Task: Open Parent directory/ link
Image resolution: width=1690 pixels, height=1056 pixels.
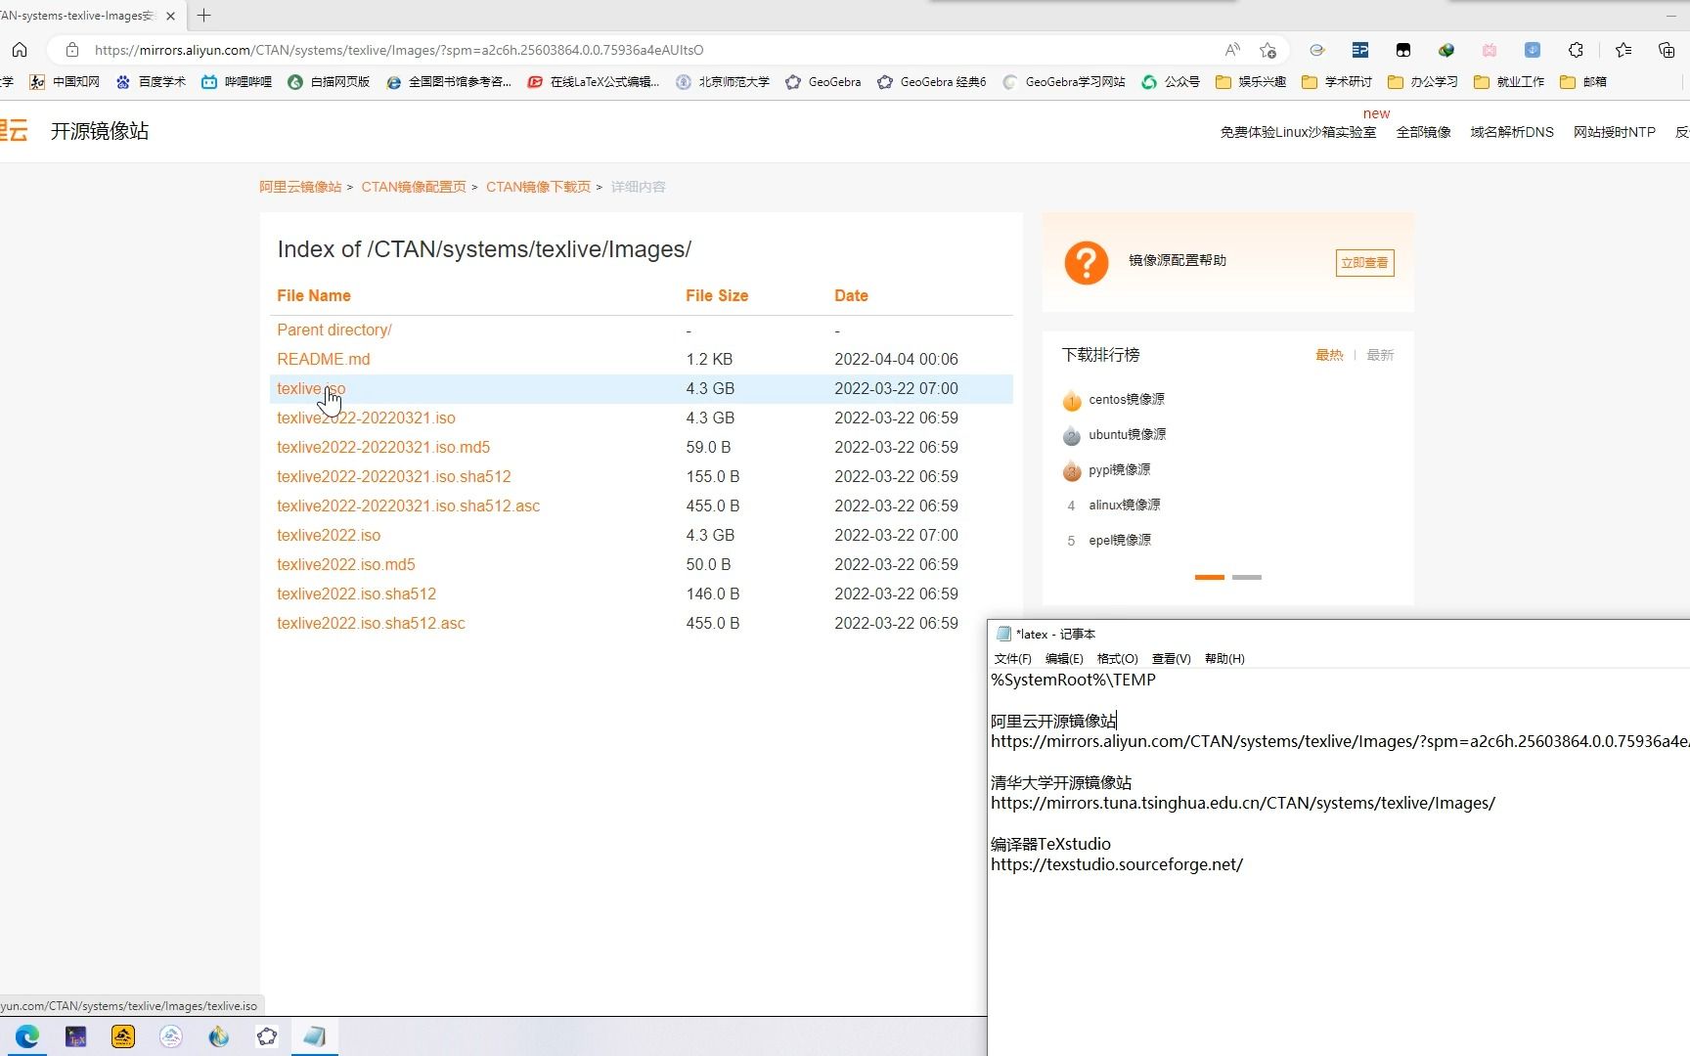Action: point(334,330)
